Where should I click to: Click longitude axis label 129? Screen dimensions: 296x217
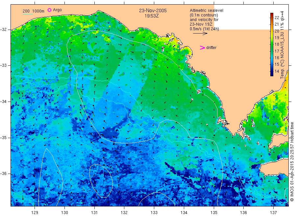[35, 212]
